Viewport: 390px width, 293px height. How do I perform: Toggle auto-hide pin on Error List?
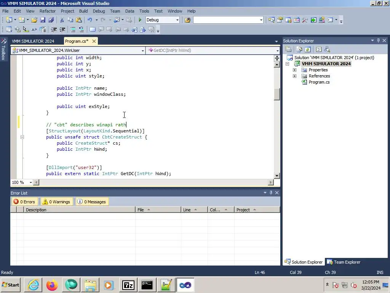pos(271,193)
